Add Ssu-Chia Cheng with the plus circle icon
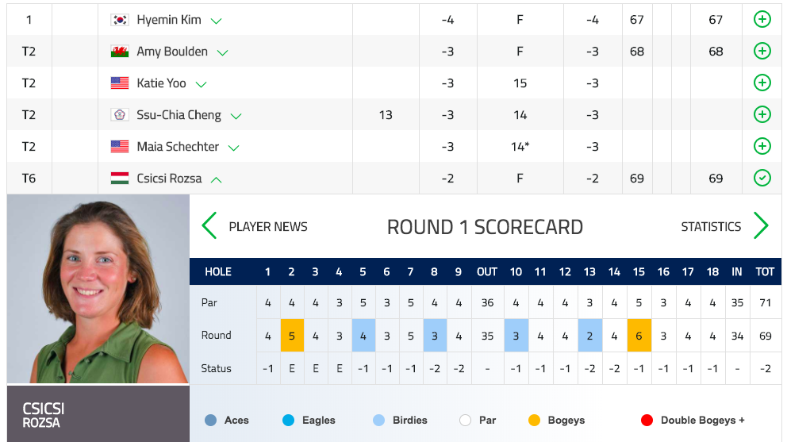This screenshot has height=442, width=787. (x=762, y=114)
